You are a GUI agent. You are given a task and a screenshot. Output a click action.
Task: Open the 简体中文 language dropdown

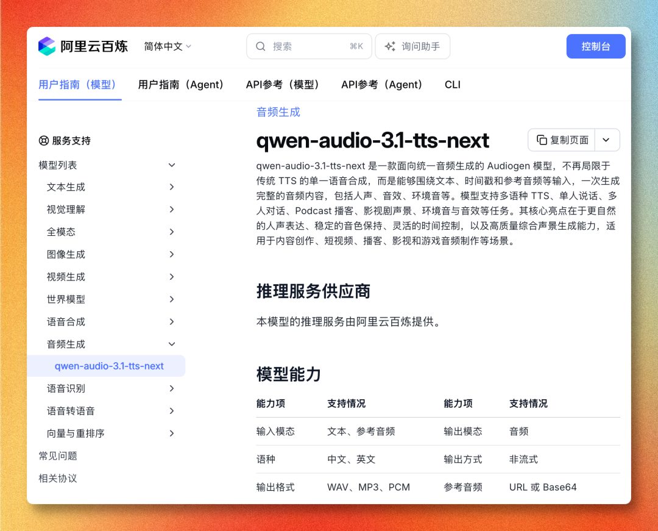[168, 46]
